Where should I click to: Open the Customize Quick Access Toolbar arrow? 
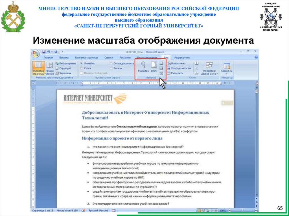[62, 52]
